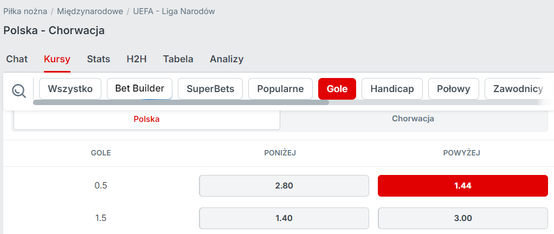
Task: Select the Polska team toggle
Action: point(146,119)
